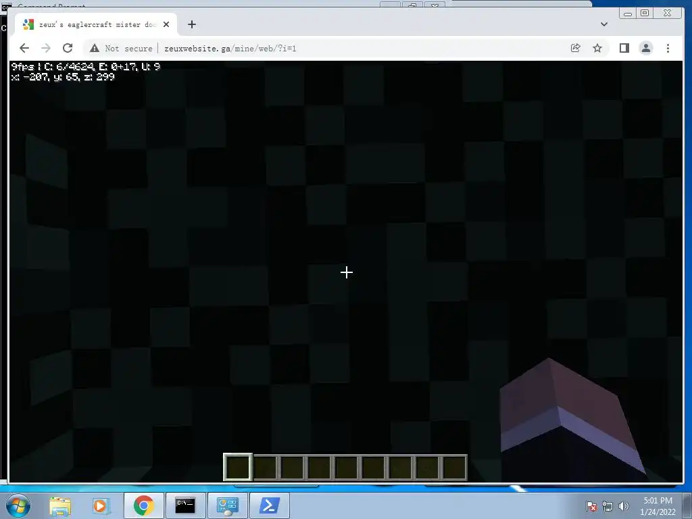Viewport: 692px width, 519px height.
Task: Open the network status tray icon
Action: pyautogui.click(x=608, y=506)
